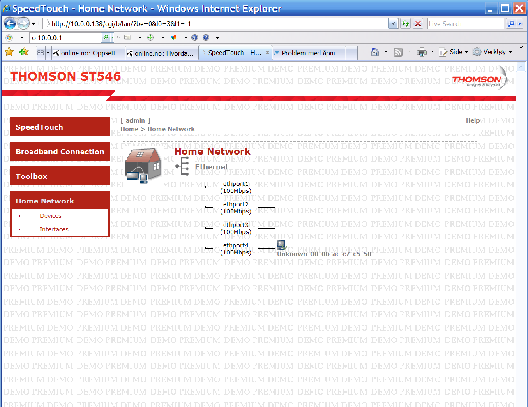This screenshot has width=528, height=407.
Task: Click the ethport4 (100Mbps) label
Action: pos(236,249)
